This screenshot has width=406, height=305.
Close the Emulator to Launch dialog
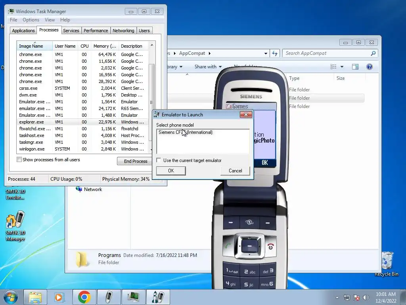pyautogui.click(x=246, y=114)
